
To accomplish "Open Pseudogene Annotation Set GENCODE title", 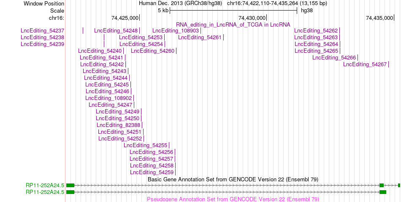I will point(233,199).
